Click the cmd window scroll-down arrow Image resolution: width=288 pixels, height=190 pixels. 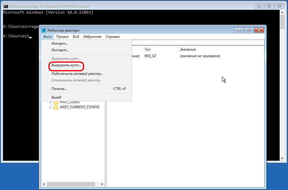(282, 158)
